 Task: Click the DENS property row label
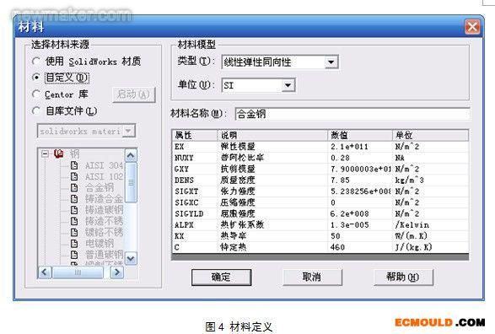coord(184,180)
